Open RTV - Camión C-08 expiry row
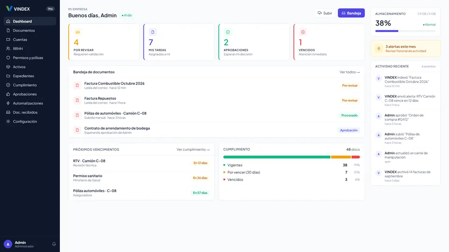Viewport: 449px width, 252px height. tap(141, 163)
